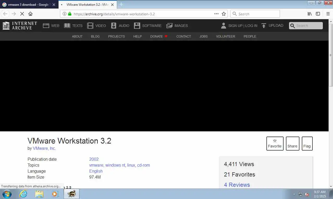Open the Web section icon
This screenshot has height=199, width=333.
coord(46,26)
